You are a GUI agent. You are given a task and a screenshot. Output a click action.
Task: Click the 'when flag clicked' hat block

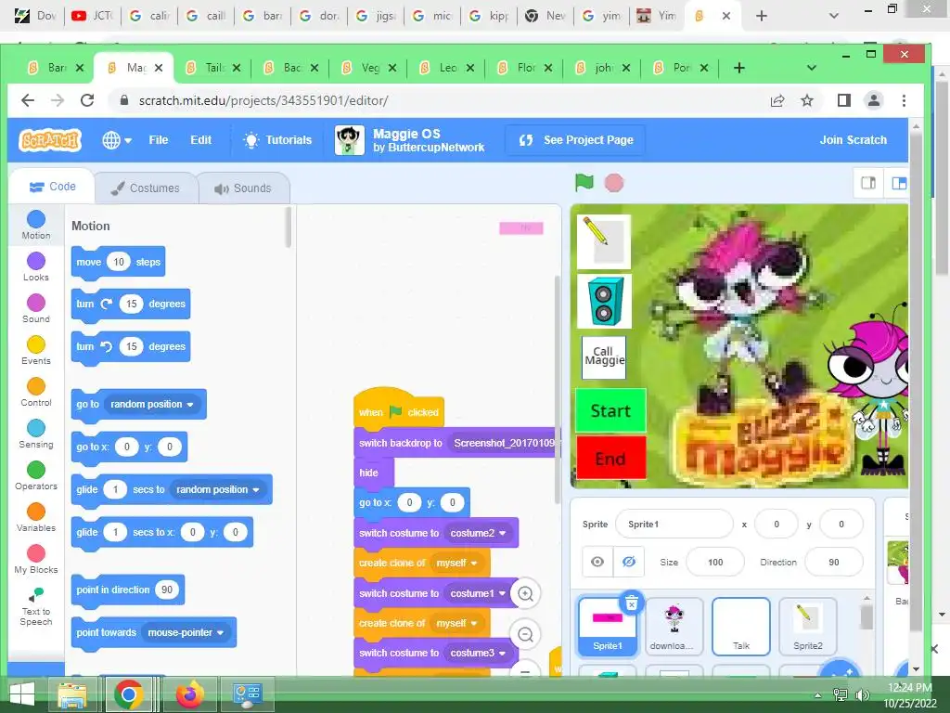pos(399,409)
